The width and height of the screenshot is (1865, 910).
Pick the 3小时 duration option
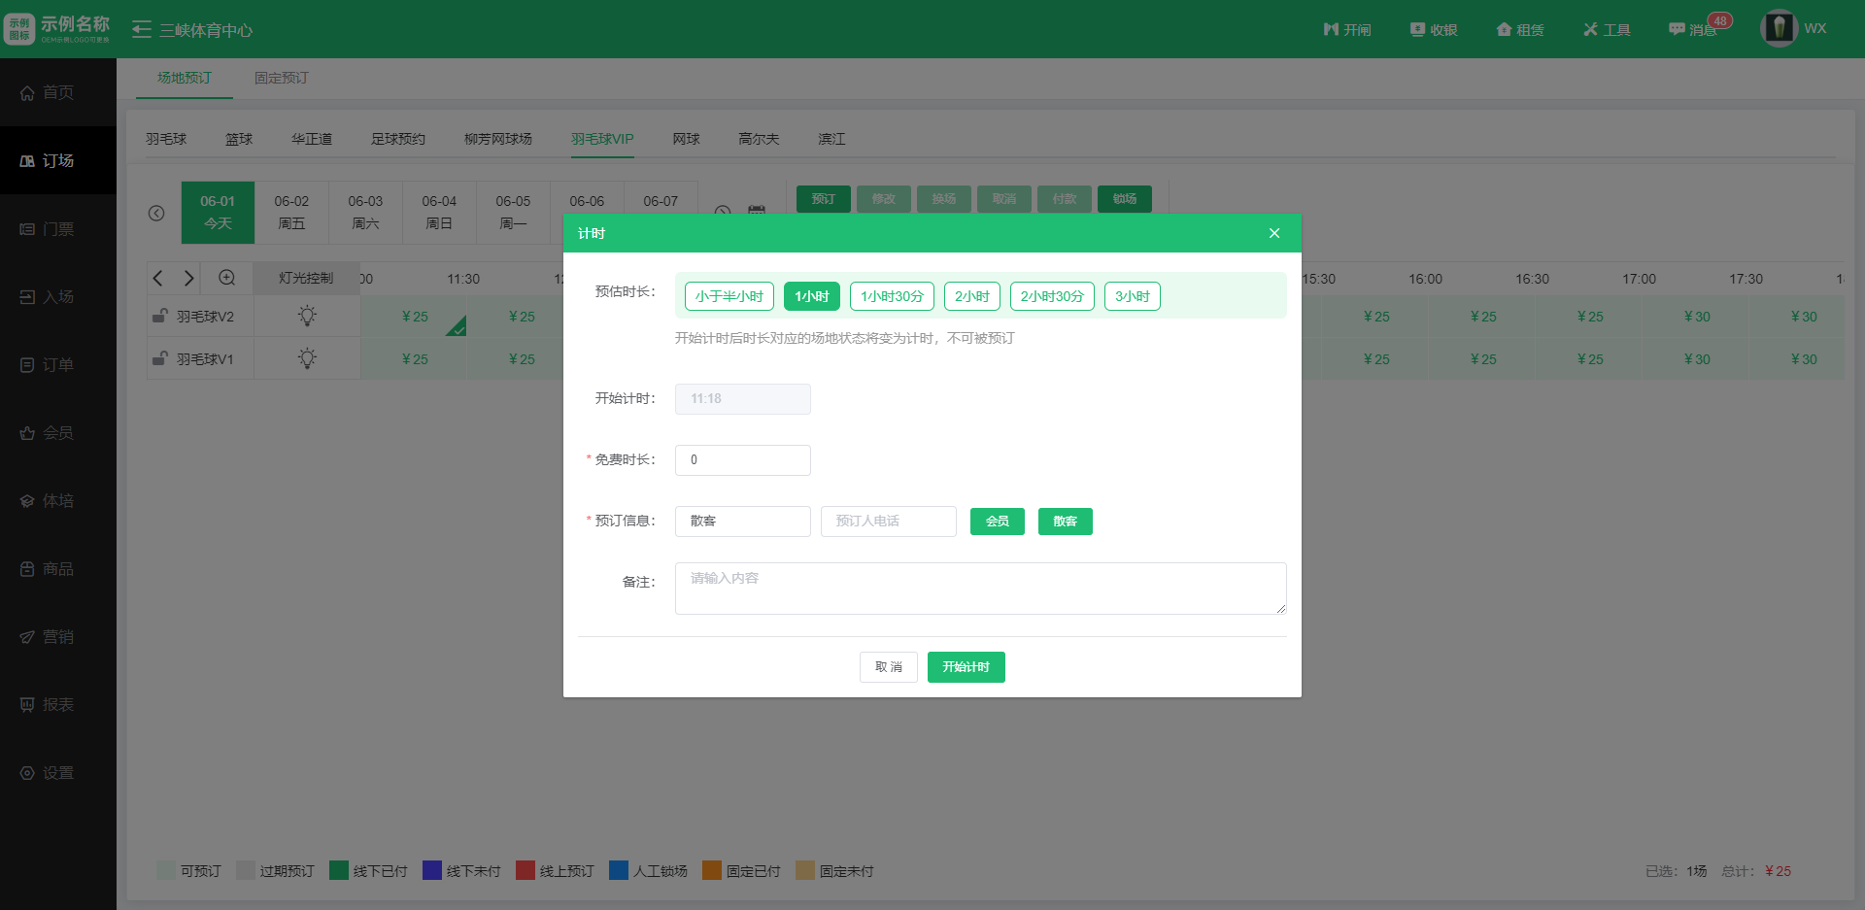tap(1132, 296)
